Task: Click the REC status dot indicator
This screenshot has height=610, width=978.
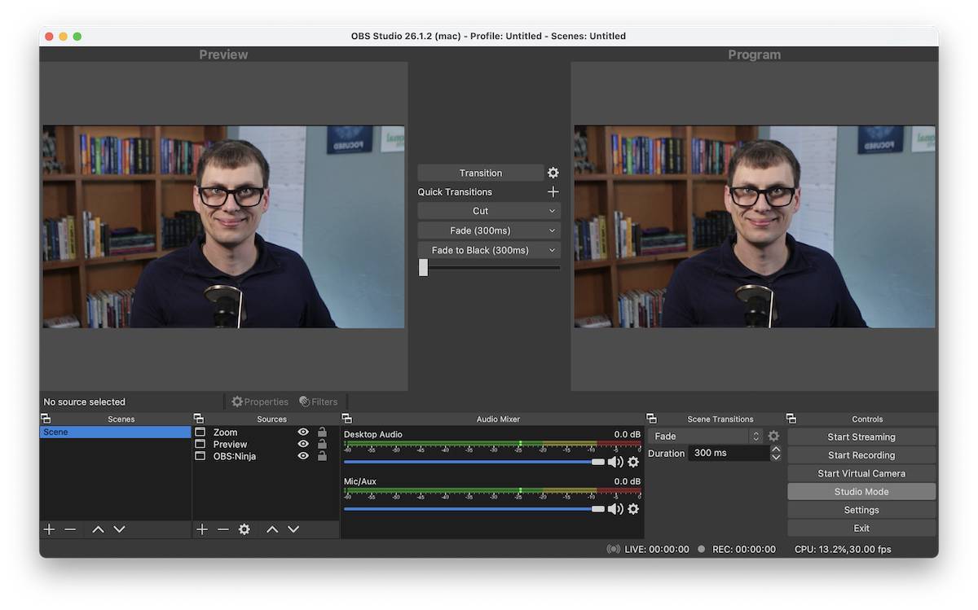Action: pyautogui.click(x=701, y=549)
